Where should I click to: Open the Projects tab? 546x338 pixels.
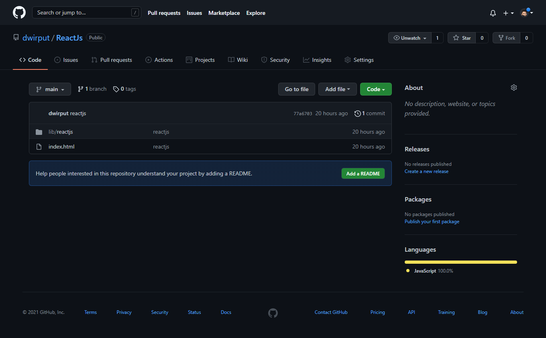[x=200, y=60]
